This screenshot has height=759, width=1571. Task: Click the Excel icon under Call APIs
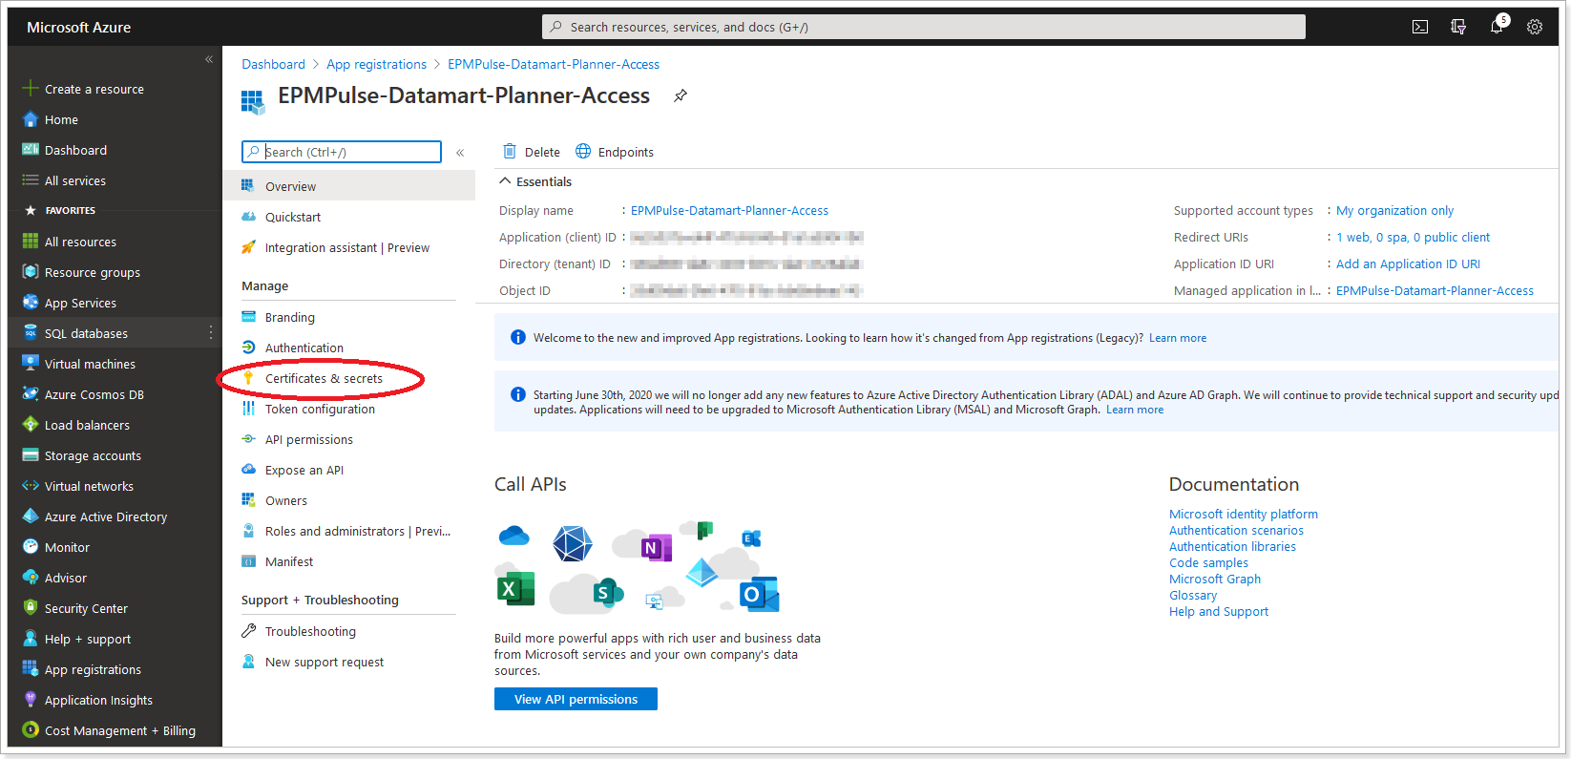pyautogui.click(x=515, y=588)
